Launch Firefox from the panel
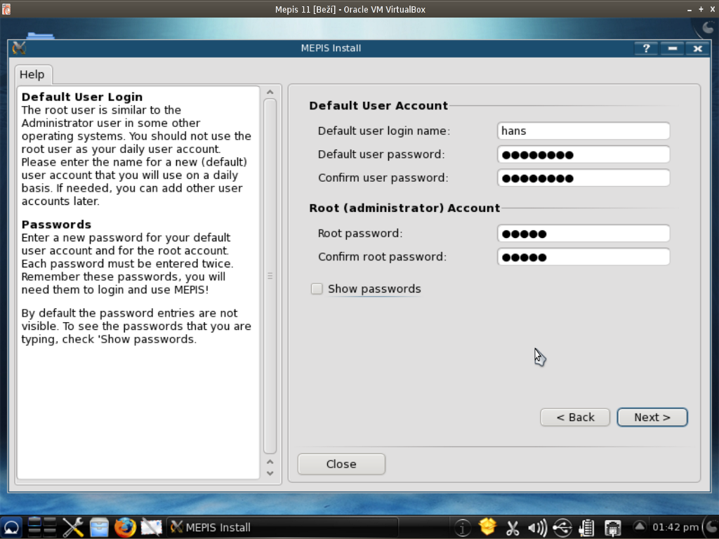The image size is (719, 539). coord(125,528)
